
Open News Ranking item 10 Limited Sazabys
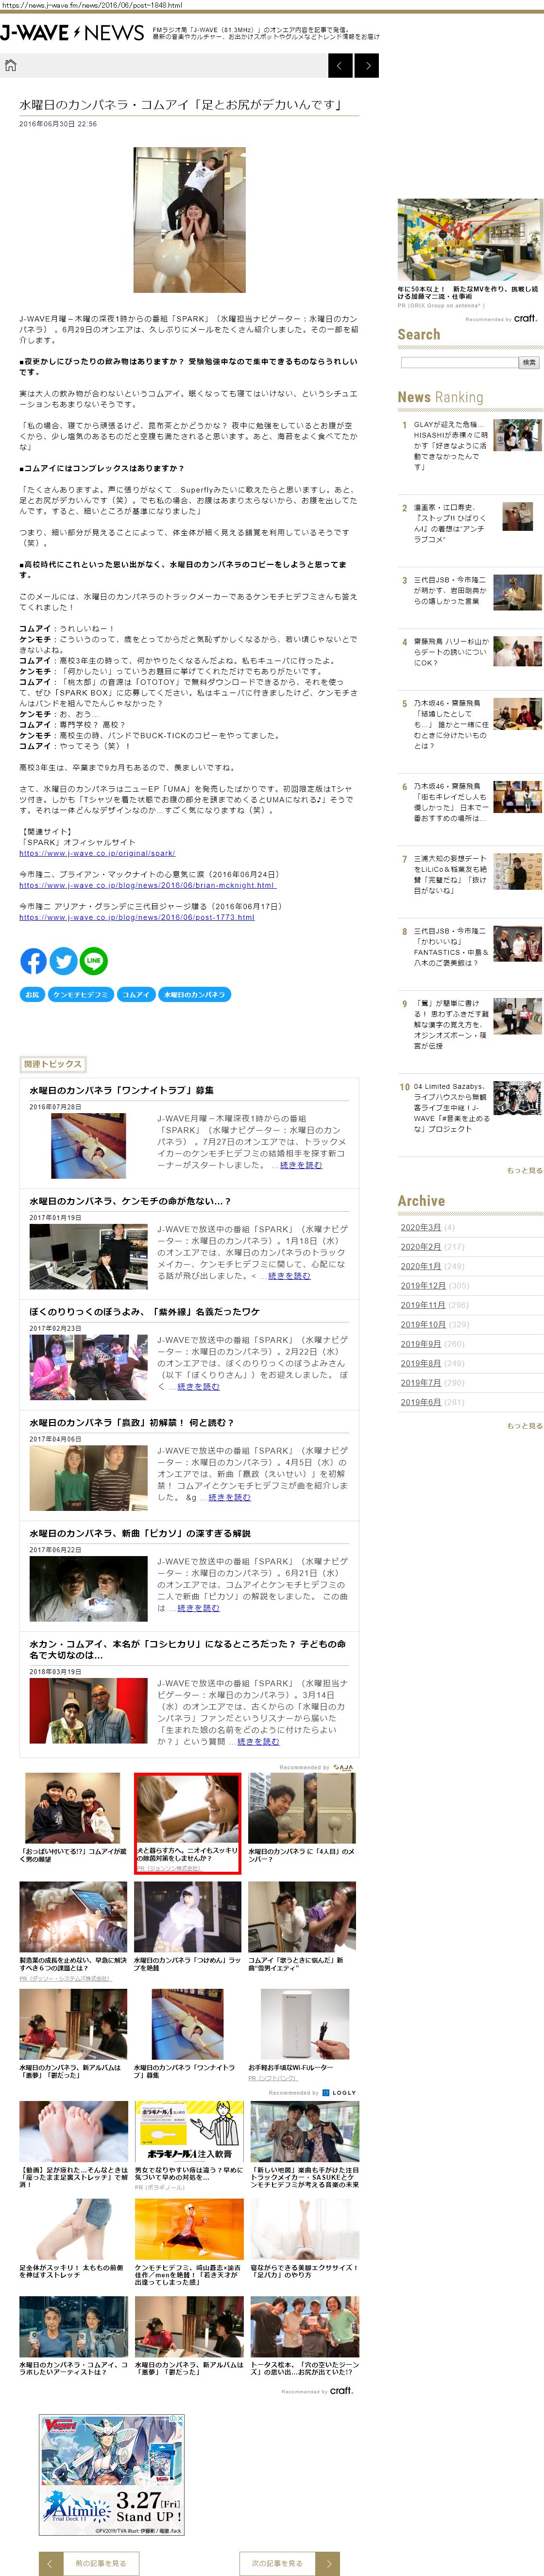click(452, 1107)
